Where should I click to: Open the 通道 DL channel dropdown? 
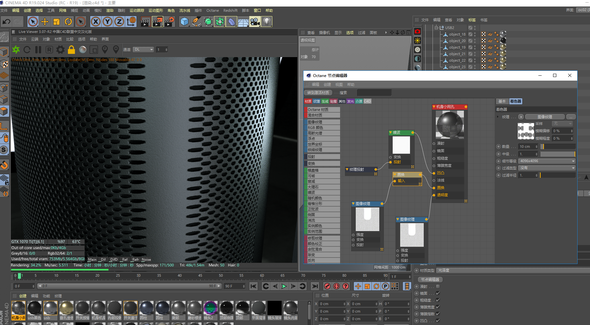(143, 50)
